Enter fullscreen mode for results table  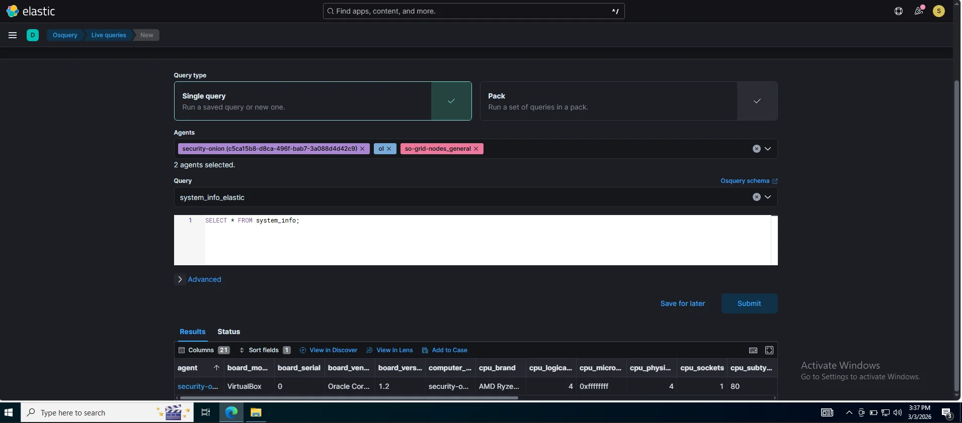769,350
